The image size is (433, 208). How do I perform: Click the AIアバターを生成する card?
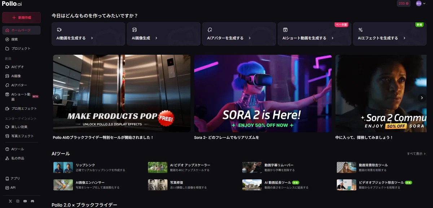click(239, 34)
